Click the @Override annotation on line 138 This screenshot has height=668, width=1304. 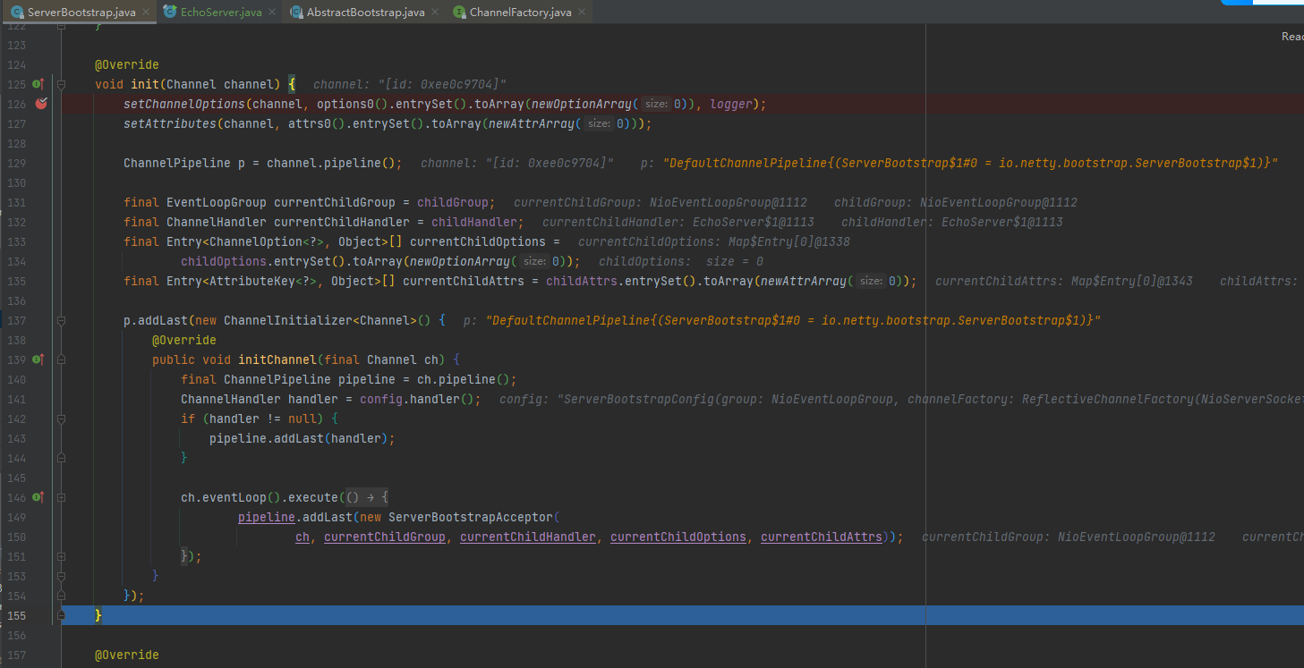[184, 340]
